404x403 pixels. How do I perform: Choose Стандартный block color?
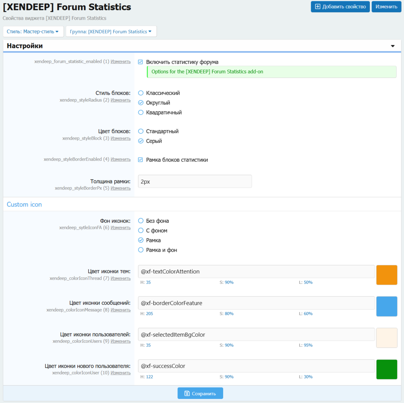[141, 131]
